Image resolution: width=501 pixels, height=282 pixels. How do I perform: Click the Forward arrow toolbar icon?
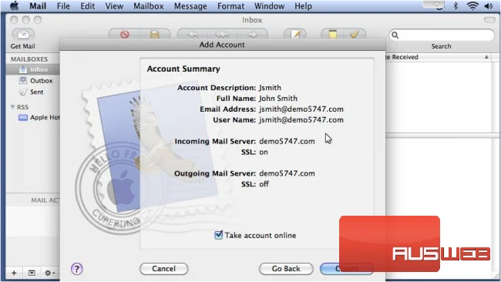252,34
